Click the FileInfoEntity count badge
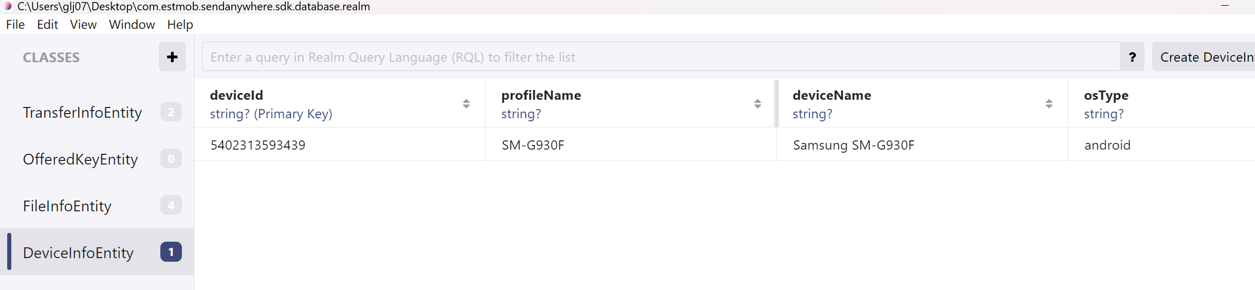Screen dimensions: 1255x290 click(x=171, y=205)
